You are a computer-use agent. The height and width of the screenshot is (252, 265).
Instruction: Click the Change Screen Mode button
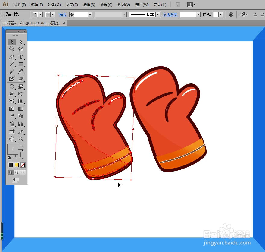click(x=16, y=180)
